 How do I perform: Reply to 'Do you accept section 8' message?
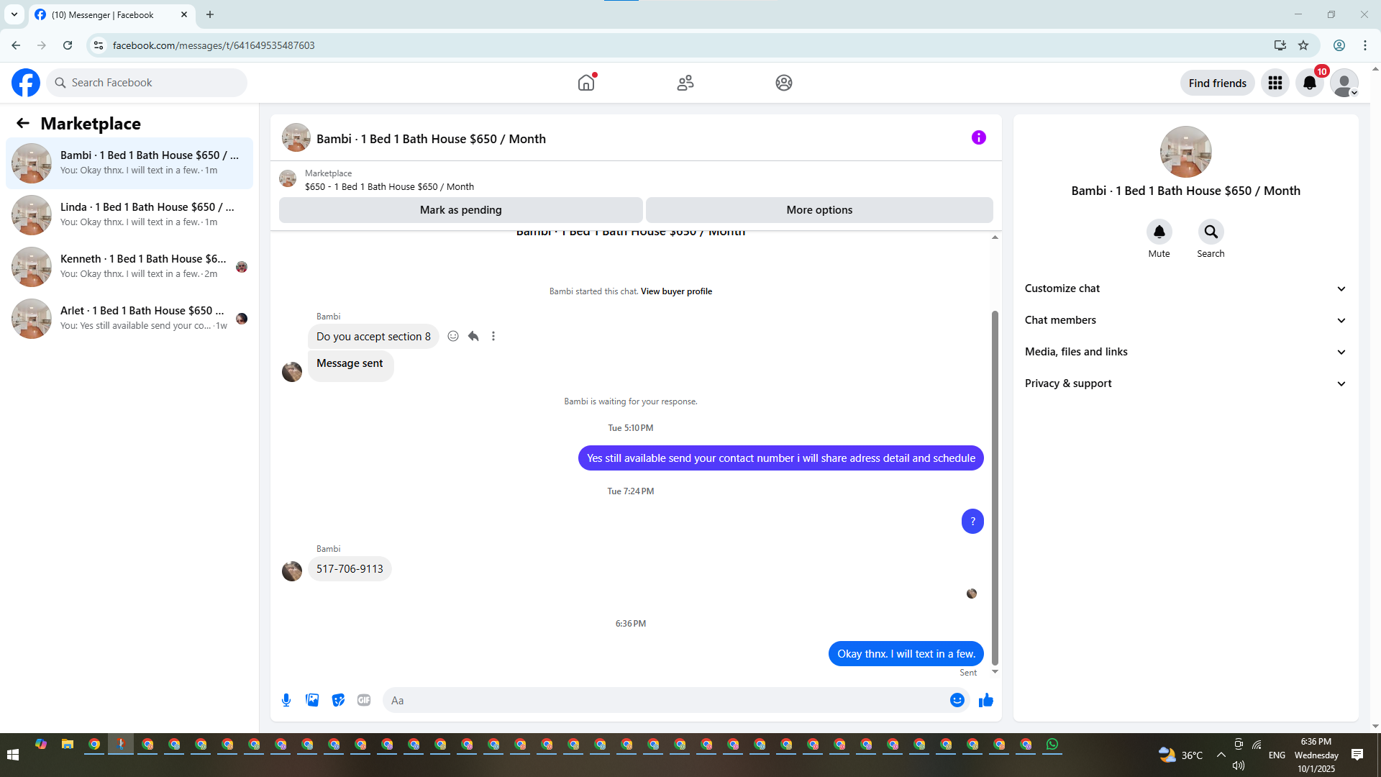coord(473,336)
